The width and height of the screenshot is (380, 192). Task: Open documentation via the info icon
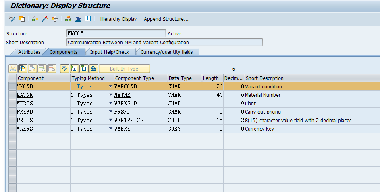click(x=87, y=19)
